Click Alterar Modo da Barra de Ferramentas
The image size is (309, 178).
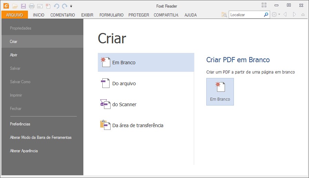pos(42,137)
